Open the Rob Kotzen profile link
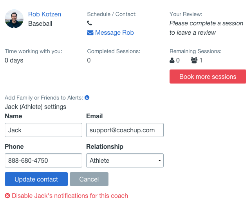251x210 pixels. tap(45, 14)
